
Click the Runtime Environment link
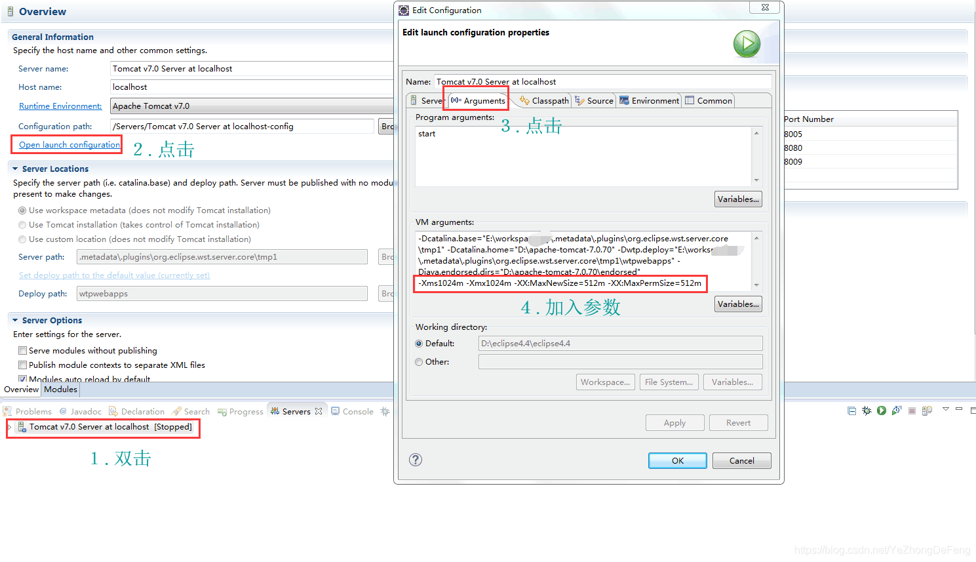(60, 106)
